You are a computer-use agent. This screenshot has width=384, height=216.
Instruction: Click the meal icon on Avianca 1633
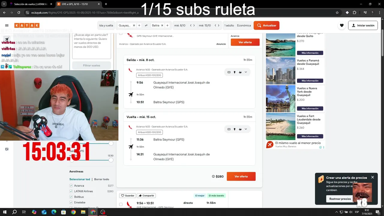pos(240,129)
